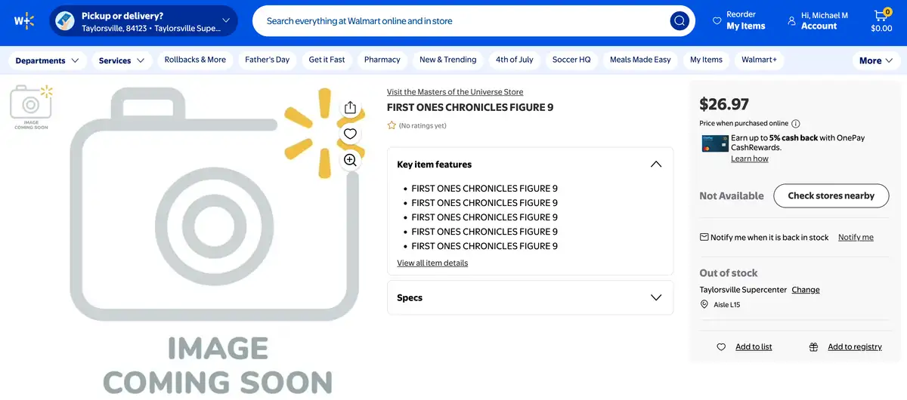Click Add to registry
Screen dimensions: 907x400
[x=855, y=347]
